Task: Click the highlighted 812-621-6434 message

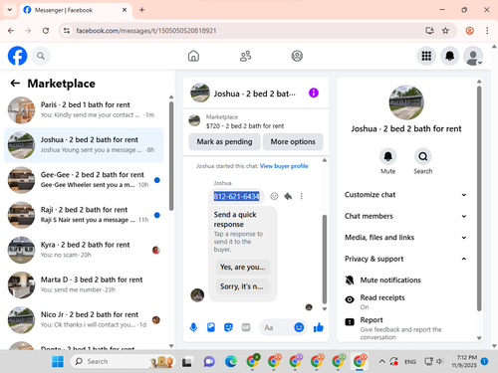Action: coord(236,197)
